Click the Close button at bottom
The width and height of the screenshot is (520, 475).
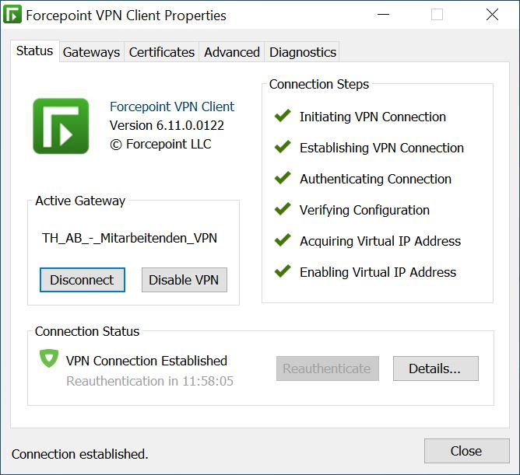466,451
